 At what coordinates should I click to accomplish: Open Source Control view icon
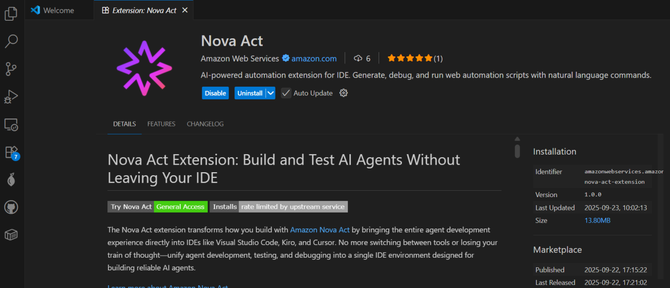[x=11, y=69]
